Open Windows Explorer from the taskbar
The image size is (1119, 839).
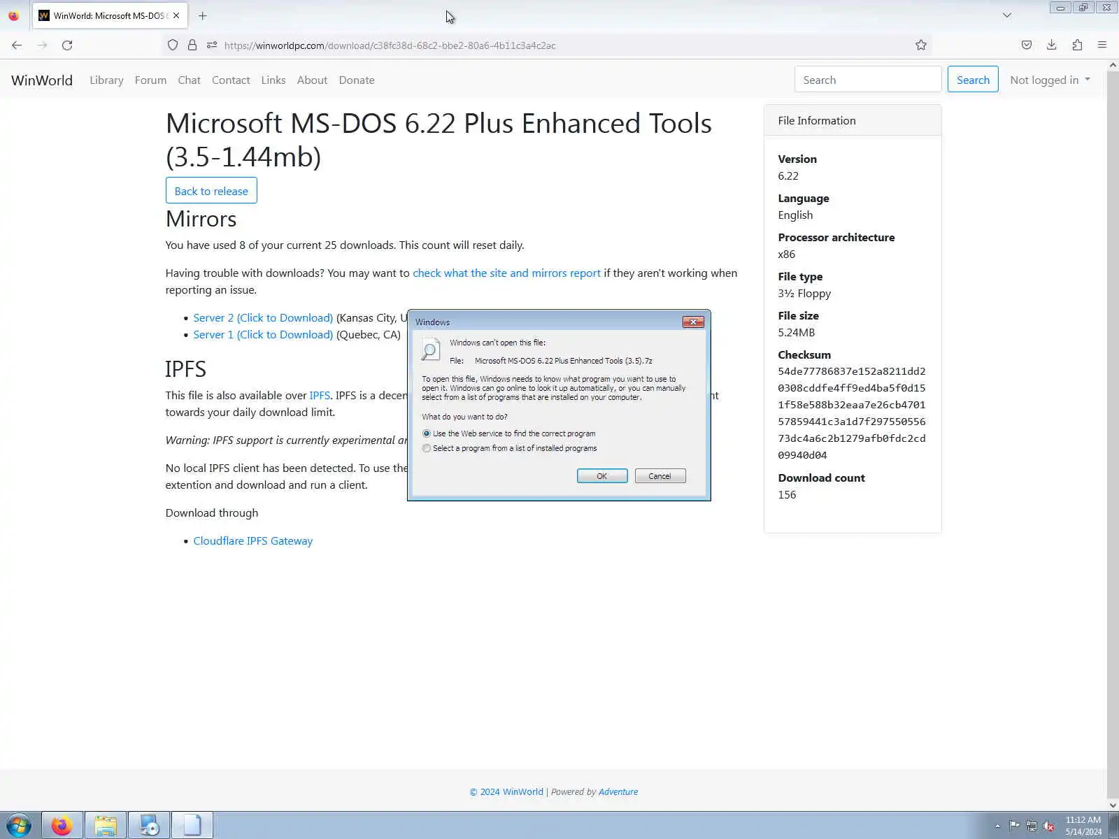click(x=106, y=826)
